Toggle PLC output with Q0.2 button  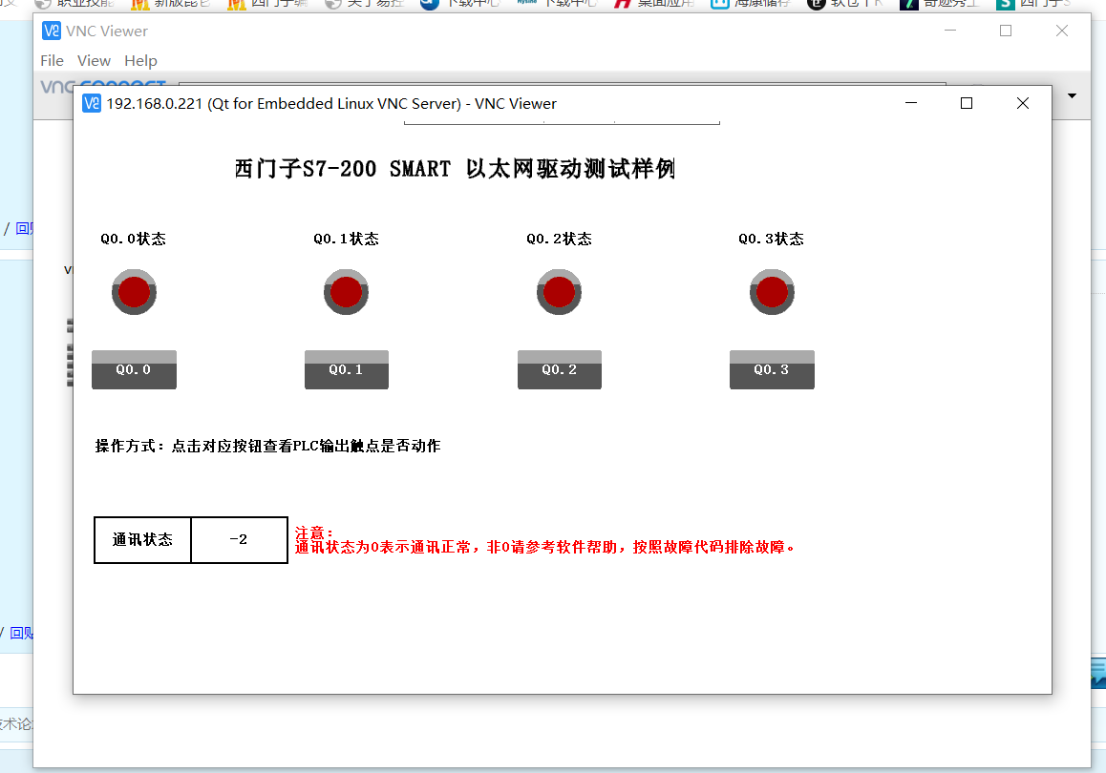(559, 370)
